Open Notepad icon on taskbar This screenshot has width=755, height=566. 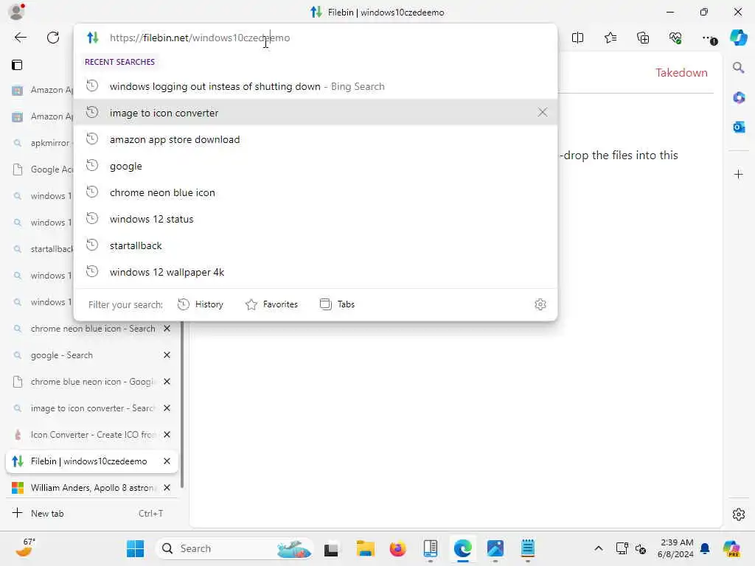point(528,548)
